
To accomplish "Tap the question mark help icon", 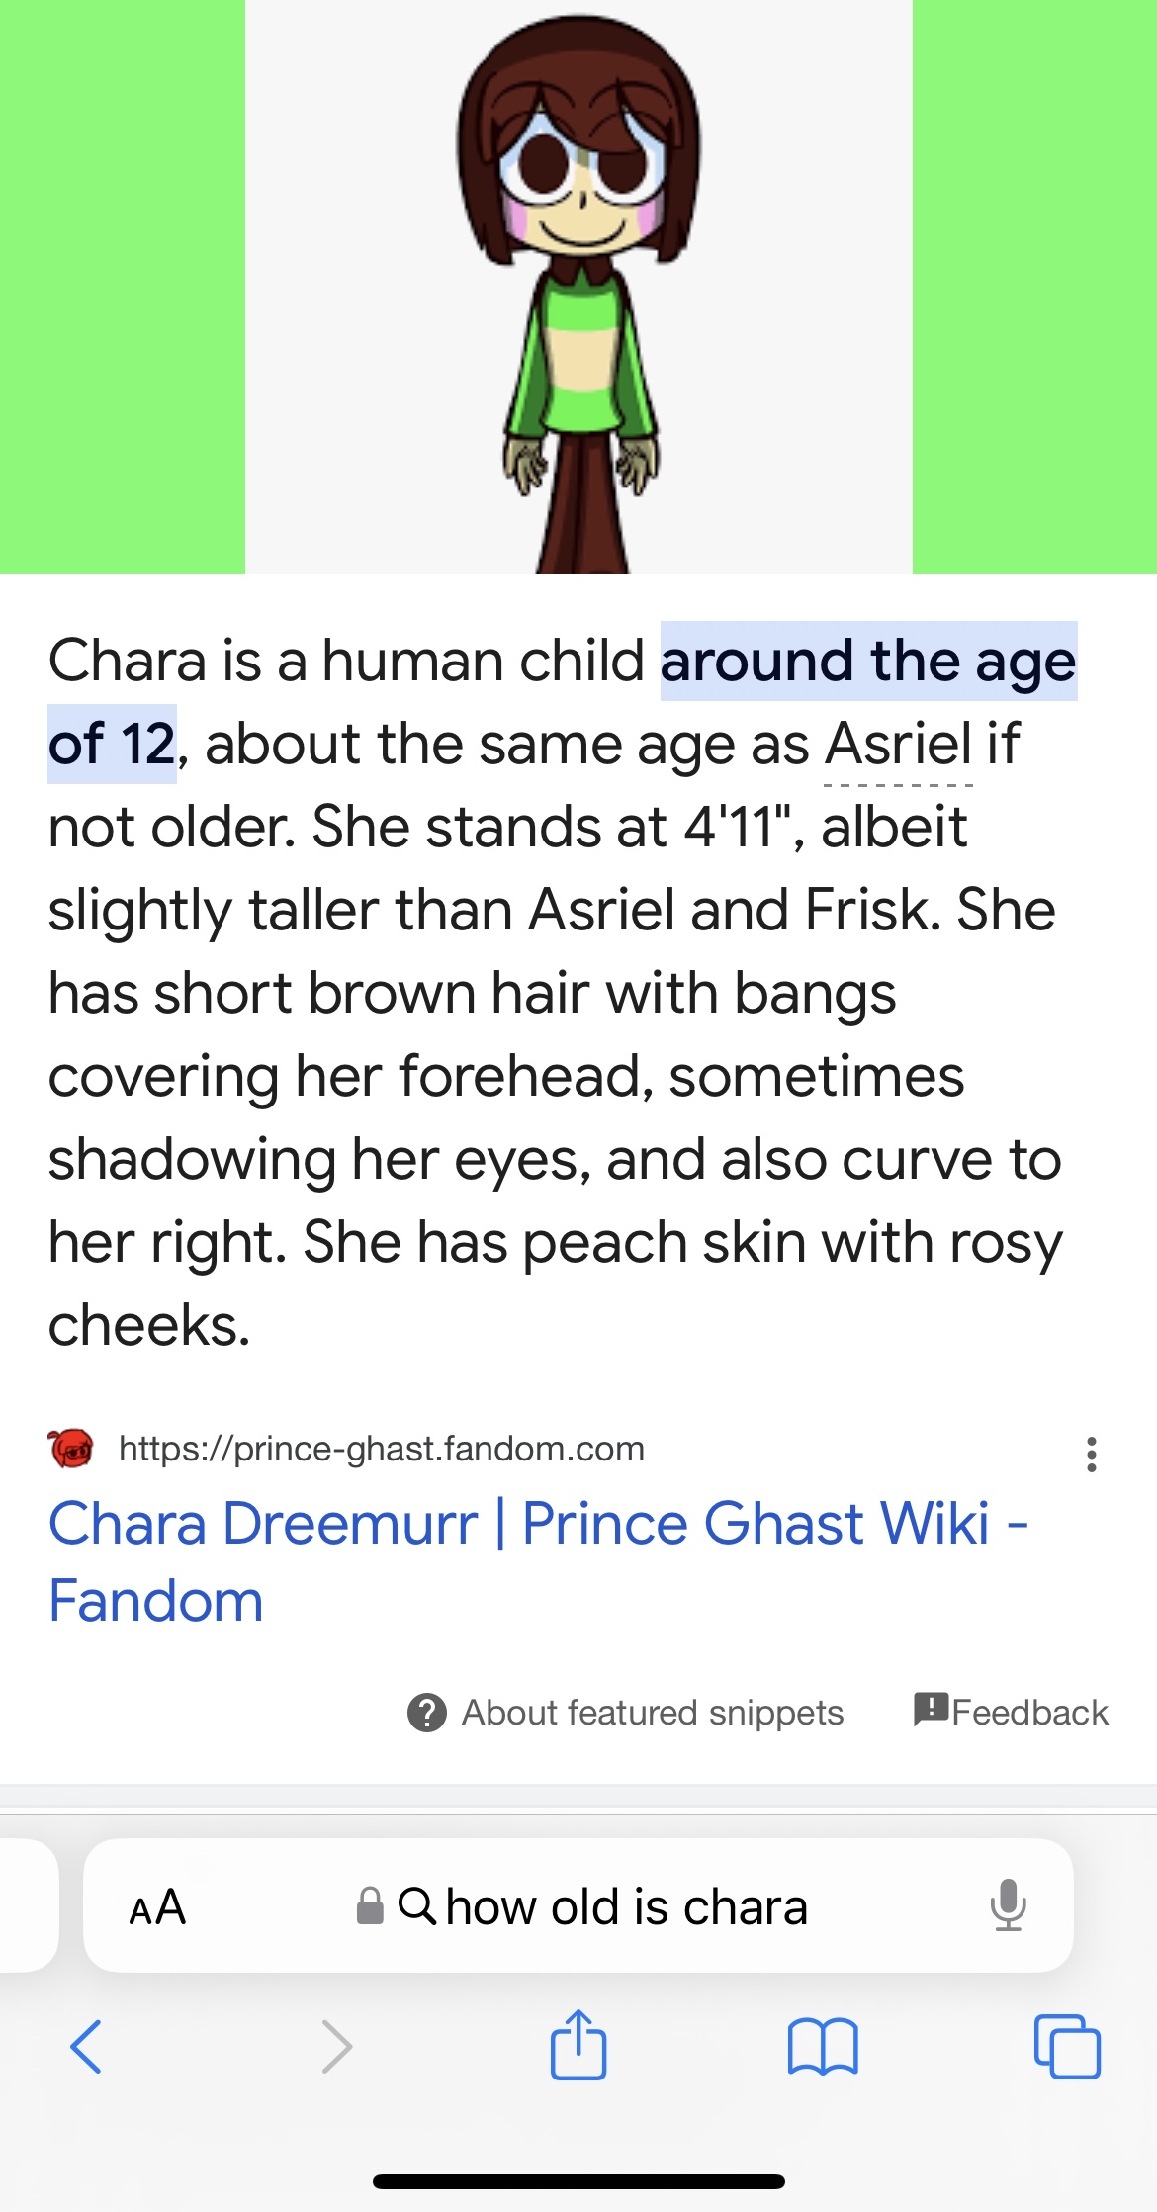I will [426, 1713].
